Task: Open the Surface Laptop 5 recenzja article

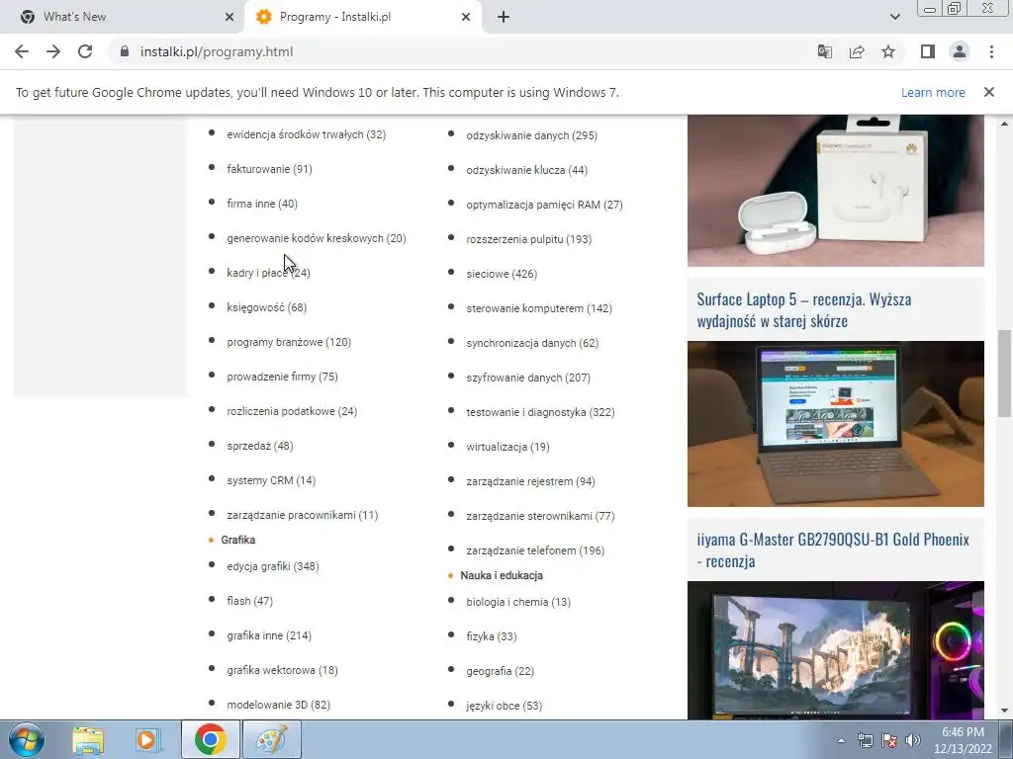Action: tap(803, 309)
